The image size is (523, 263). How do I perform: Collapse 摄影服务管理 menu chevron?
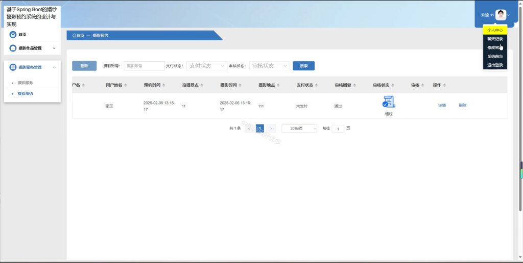[54, 67]
